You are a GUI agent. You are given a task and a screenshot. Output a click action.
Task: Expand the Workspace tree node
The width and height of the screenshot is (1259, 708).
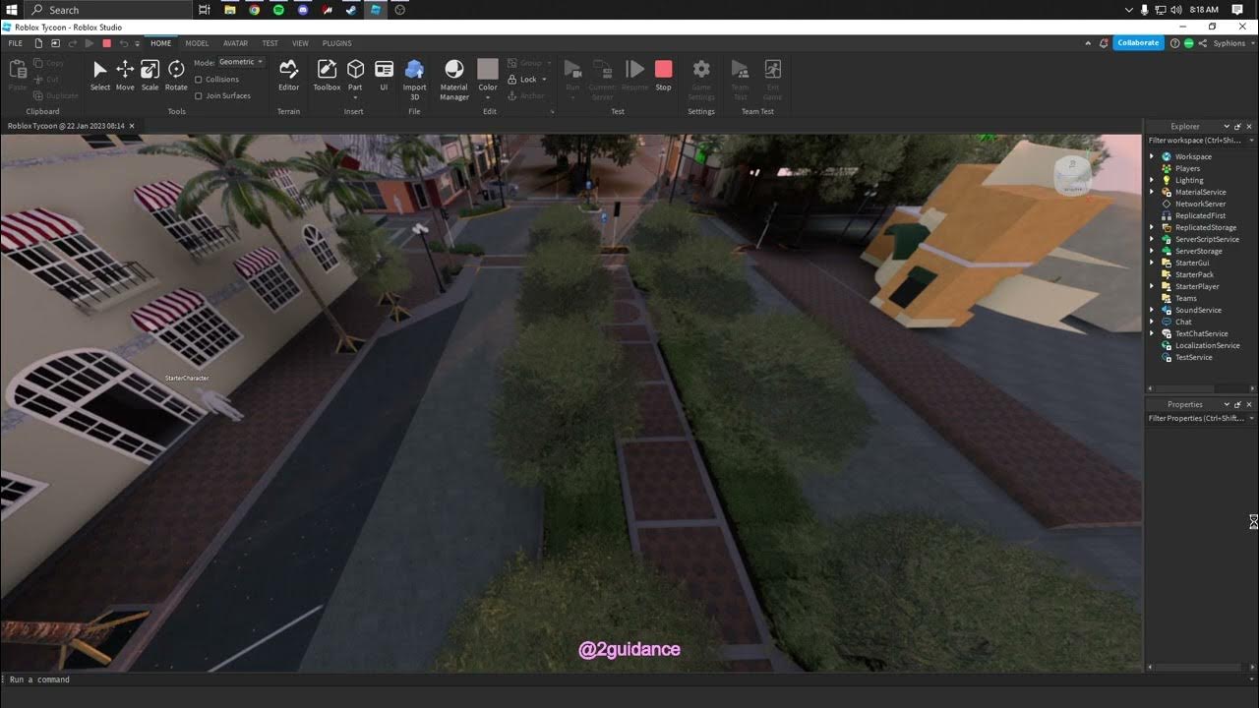point(1153,156)
